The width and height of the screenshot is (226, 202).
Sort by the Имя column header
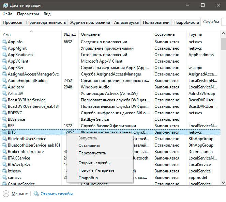tap(31, 34)
